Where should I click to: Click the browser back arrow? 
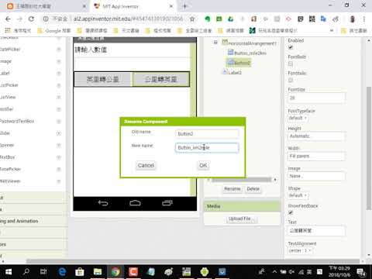tap(8, 19)
